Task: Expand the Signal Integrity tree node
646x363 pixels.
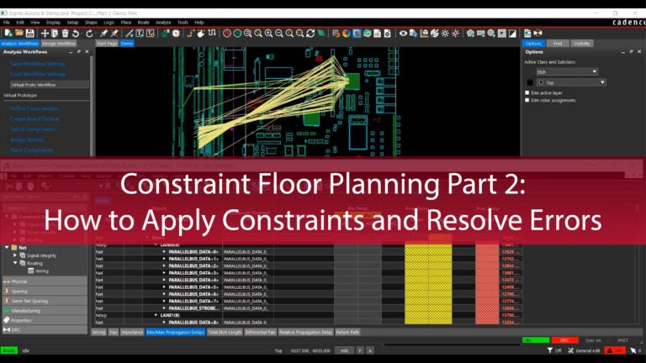Action: (x=15, y=255)
